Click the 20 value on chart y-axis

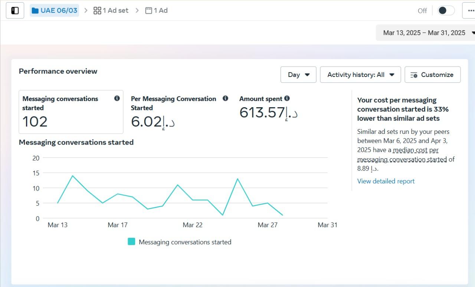click(36, 158)
